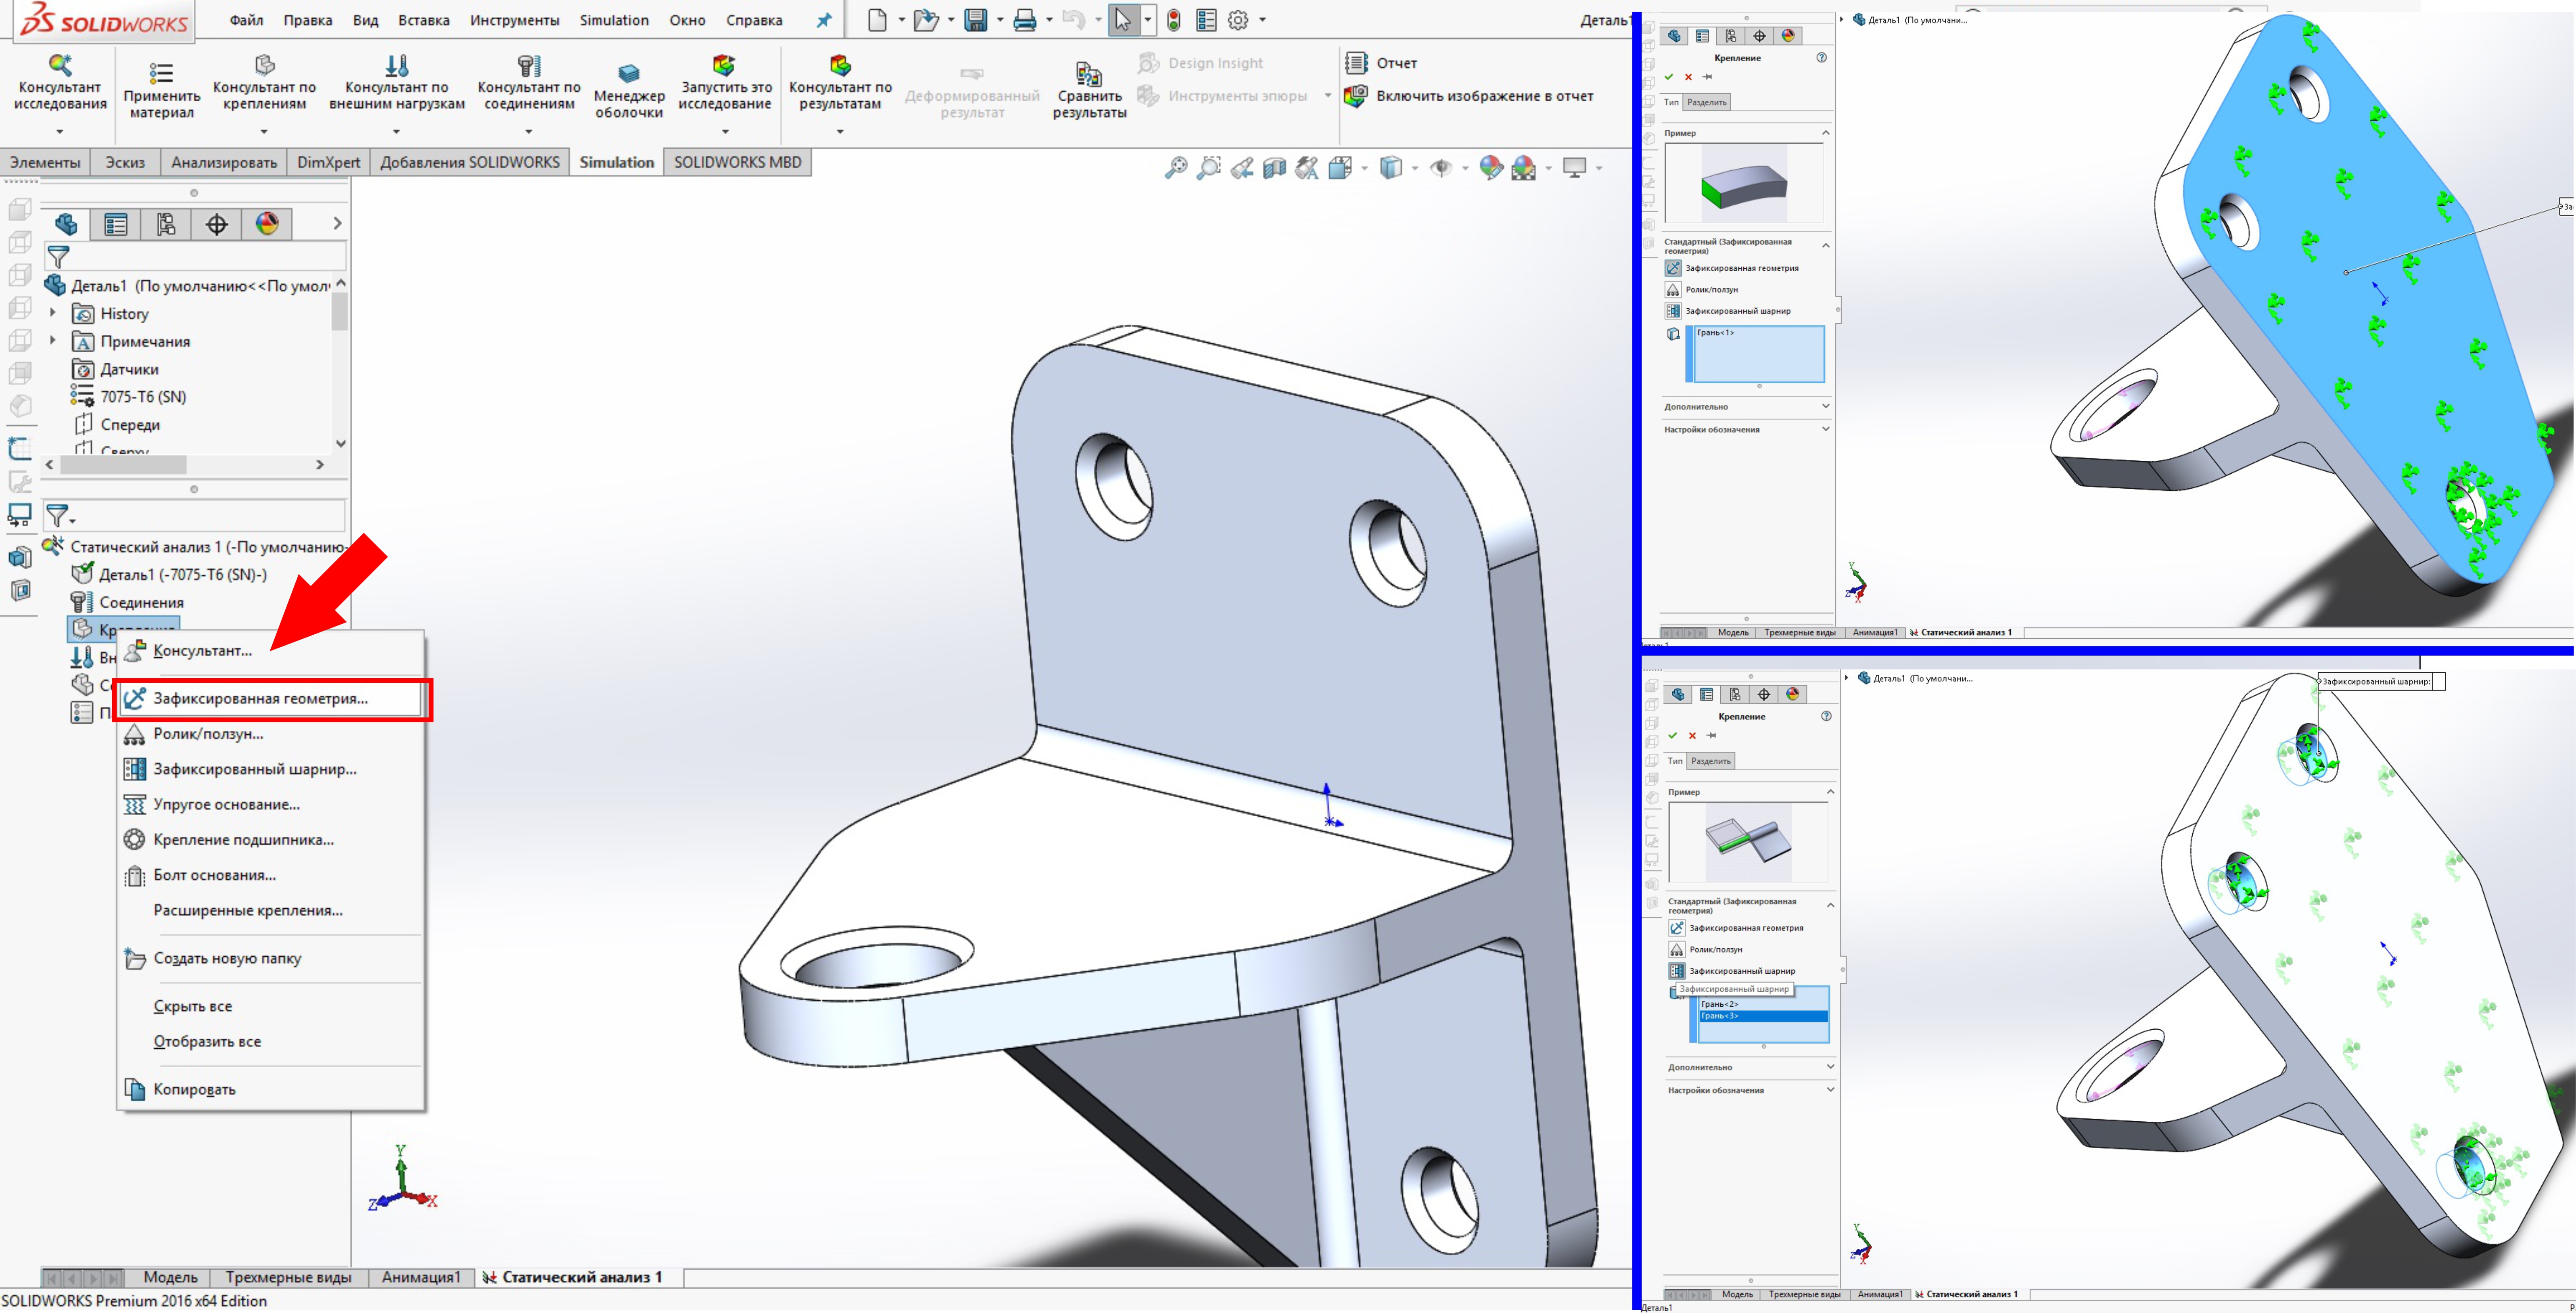Click the Зафиксированная геометрия option
The height and width of the screenshot is (1313, 2576).
pyautogui.click(x=268, y=698)
